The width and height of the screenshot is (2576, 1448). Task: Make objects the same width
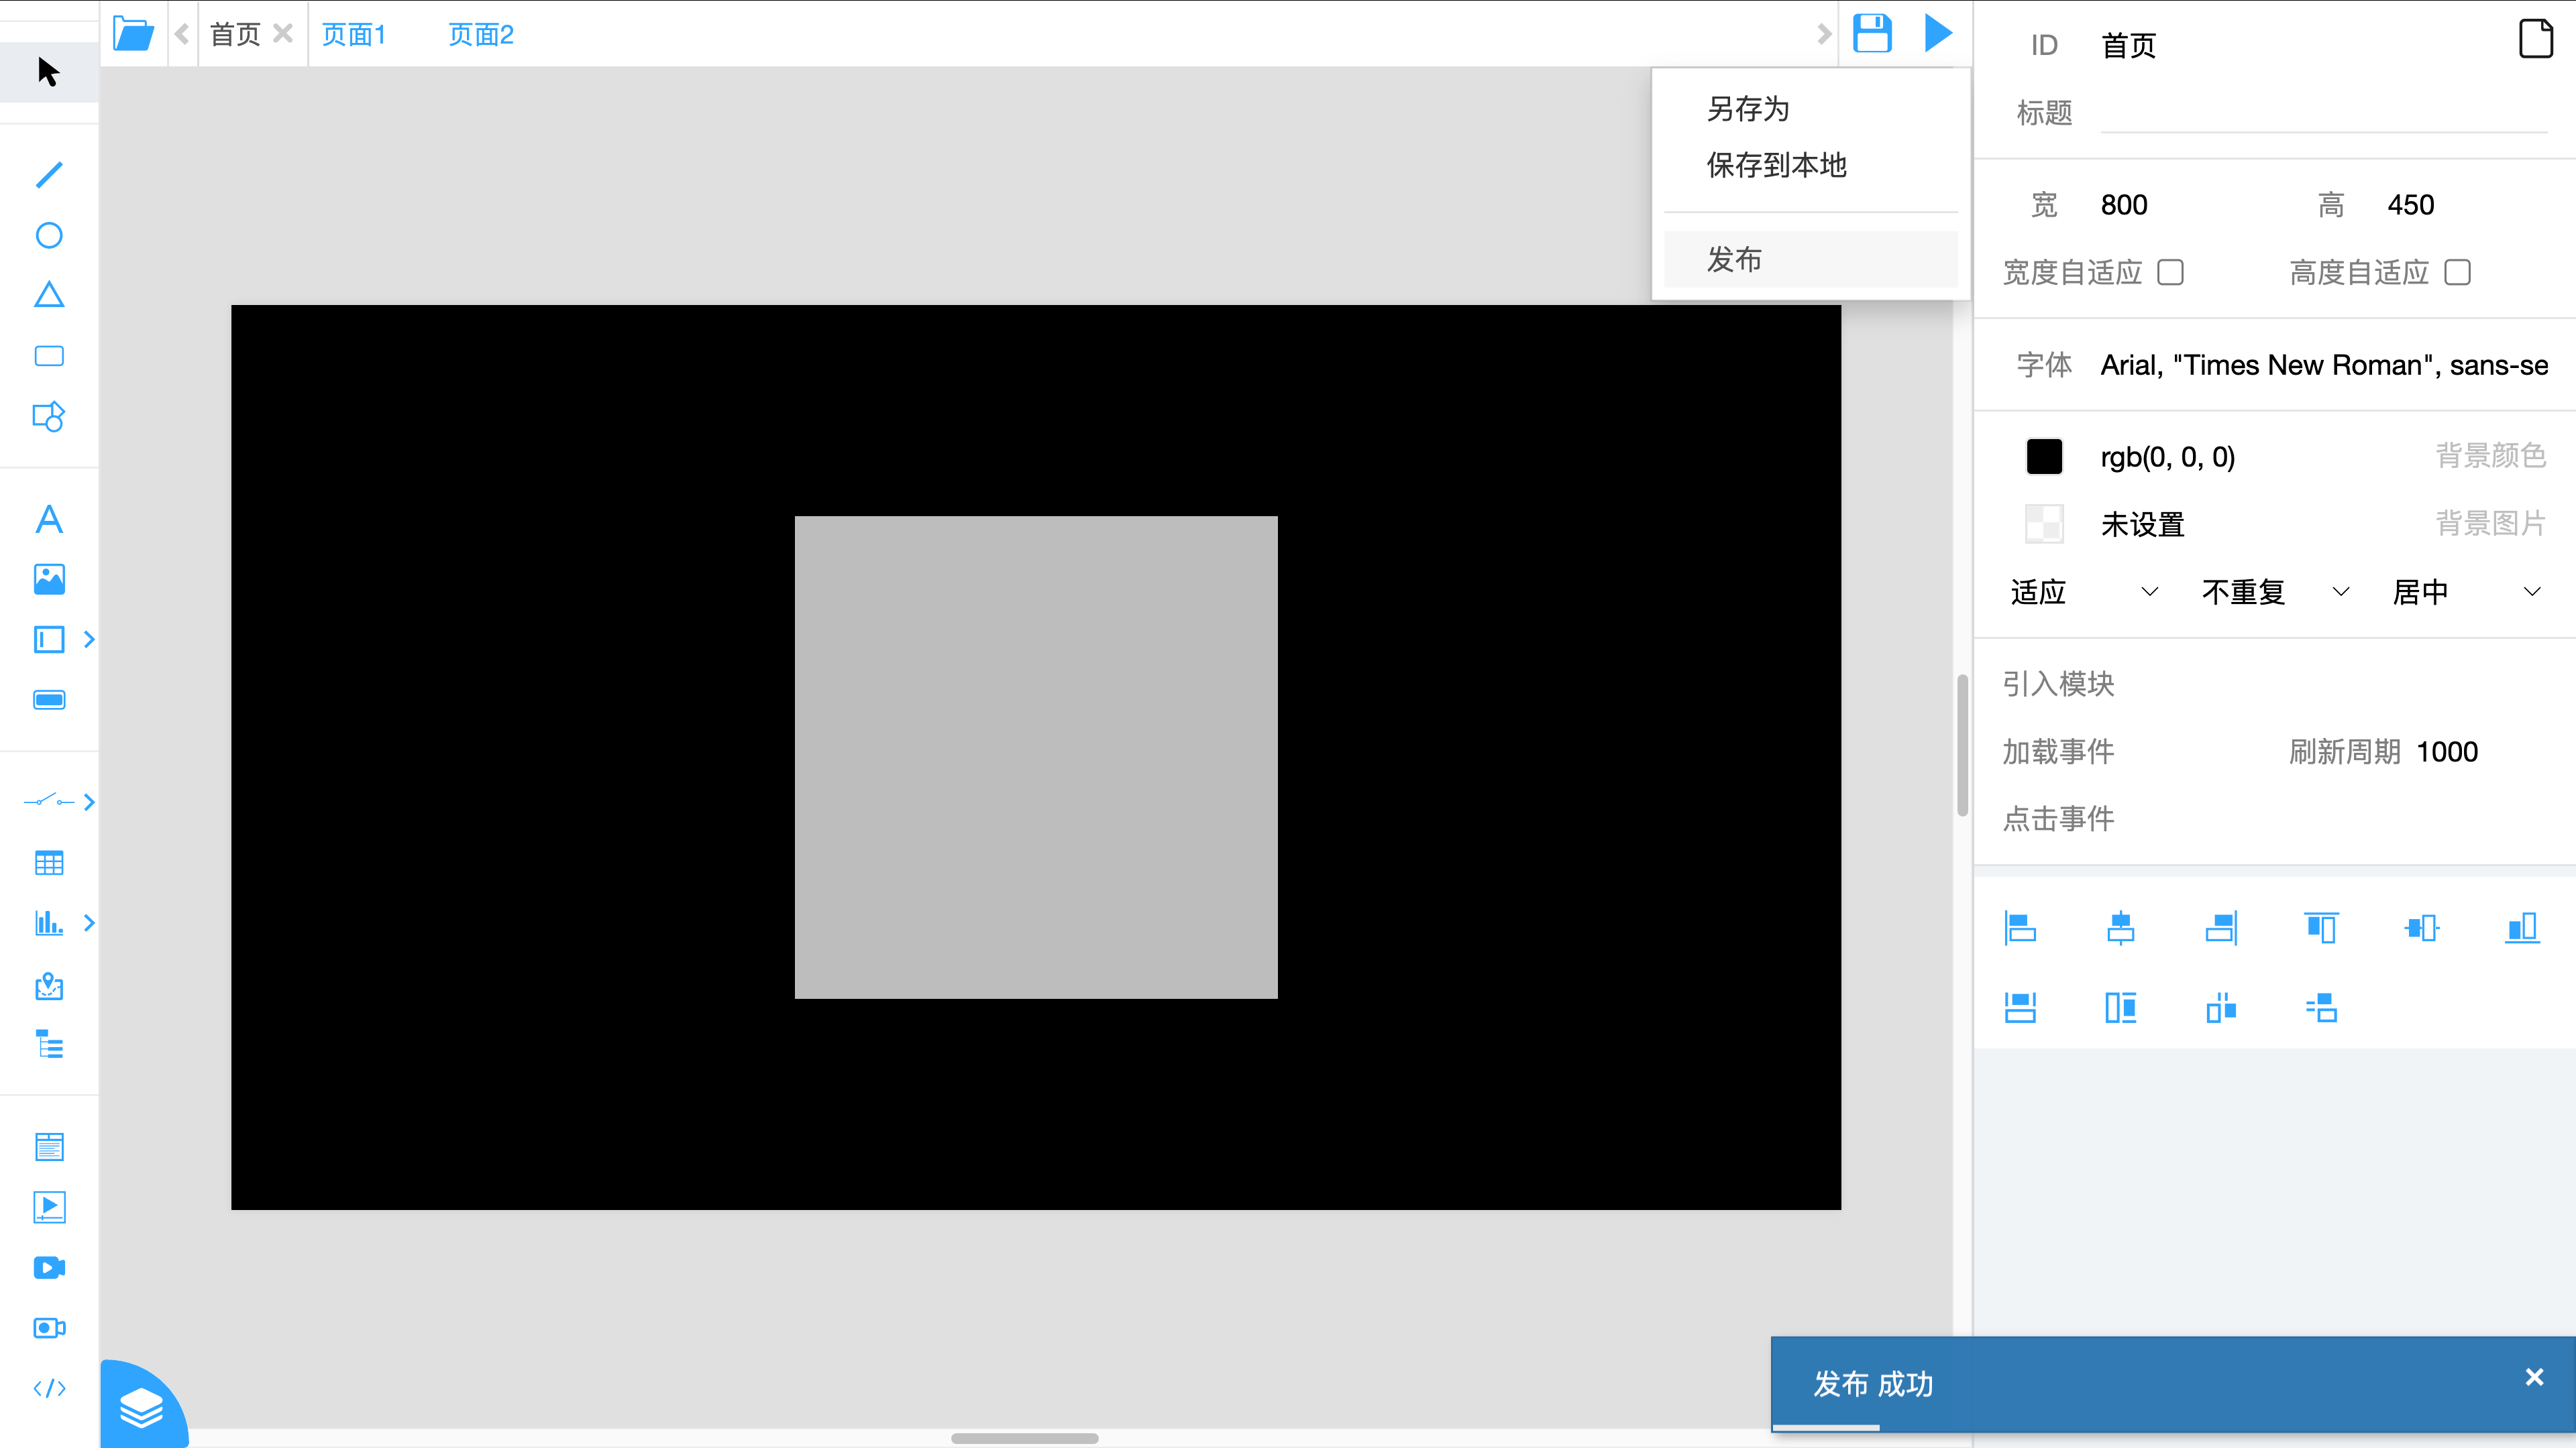[x=2020, y=1008]
